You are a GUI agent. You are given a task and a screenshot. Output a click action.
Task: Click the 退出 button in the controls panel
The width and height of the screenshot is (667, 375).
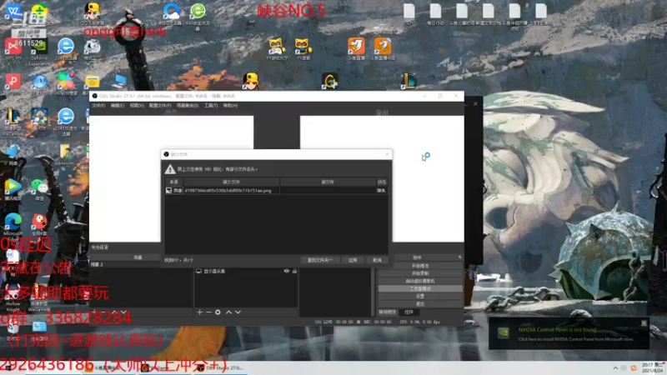point(420,304)
